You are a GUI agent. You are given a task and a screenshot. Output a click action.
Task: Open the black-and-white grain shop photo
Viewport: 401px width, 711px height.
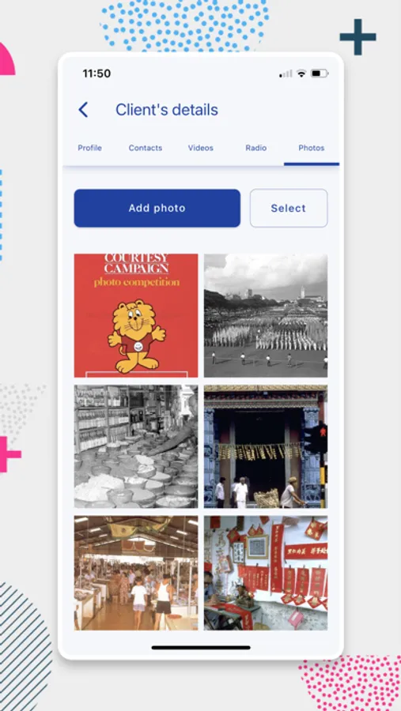point(136,446)
